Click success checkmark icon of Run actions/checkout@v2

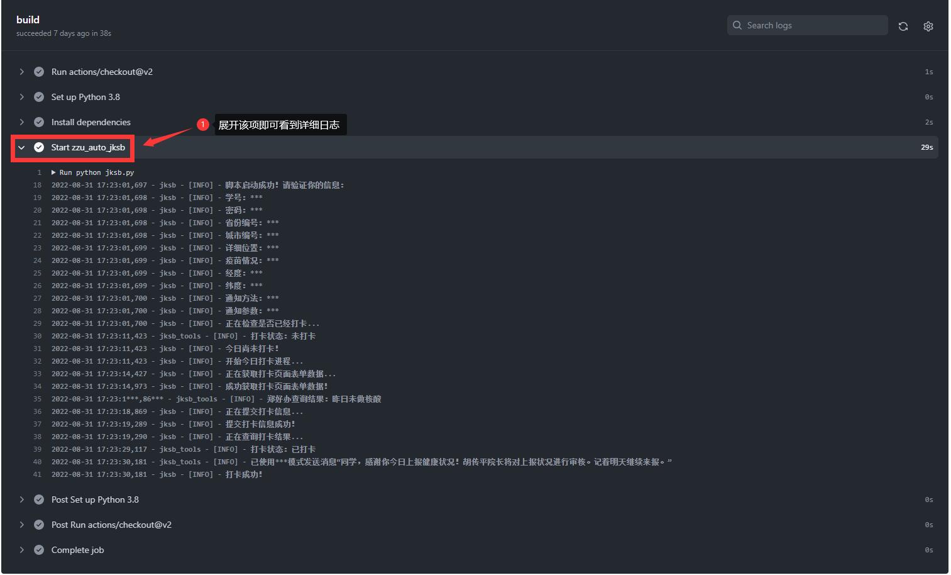click(39, 72)
